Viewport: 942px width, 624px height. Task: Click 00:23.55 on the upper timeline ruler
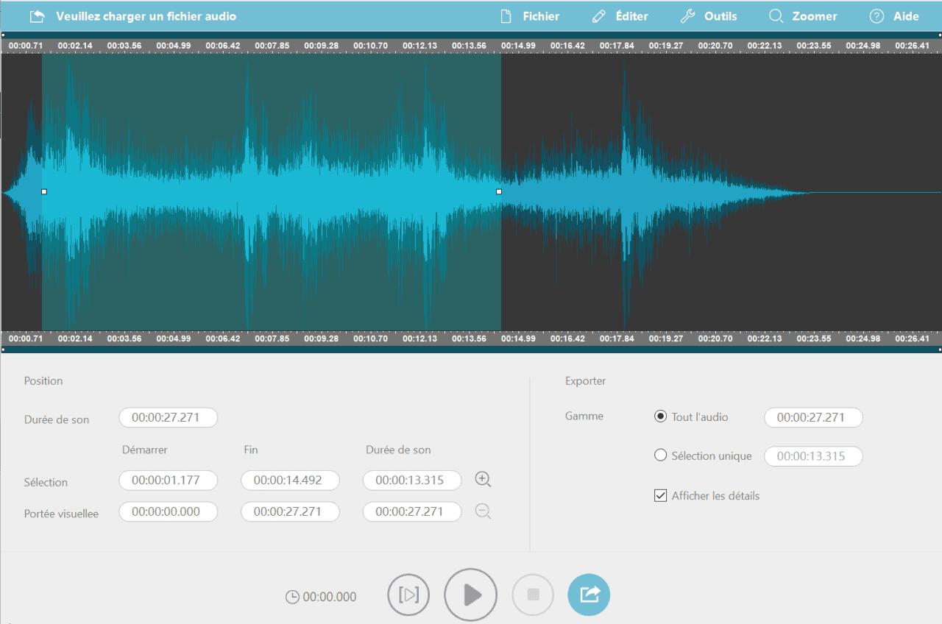[x=814, y=46]
